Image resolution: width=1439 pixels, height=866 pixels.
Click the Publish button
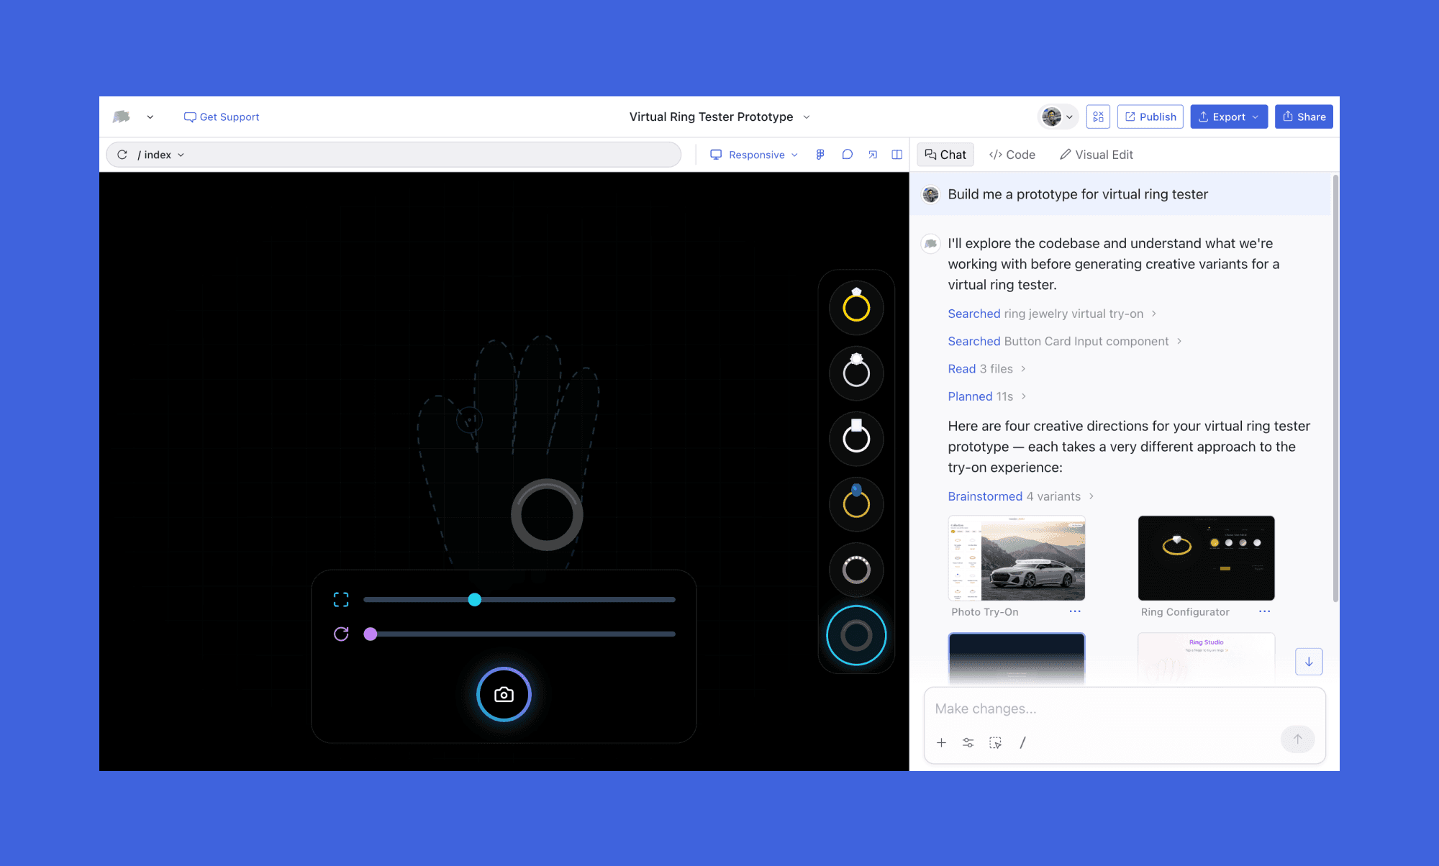pyautogui.click(x=1150, y=117)
